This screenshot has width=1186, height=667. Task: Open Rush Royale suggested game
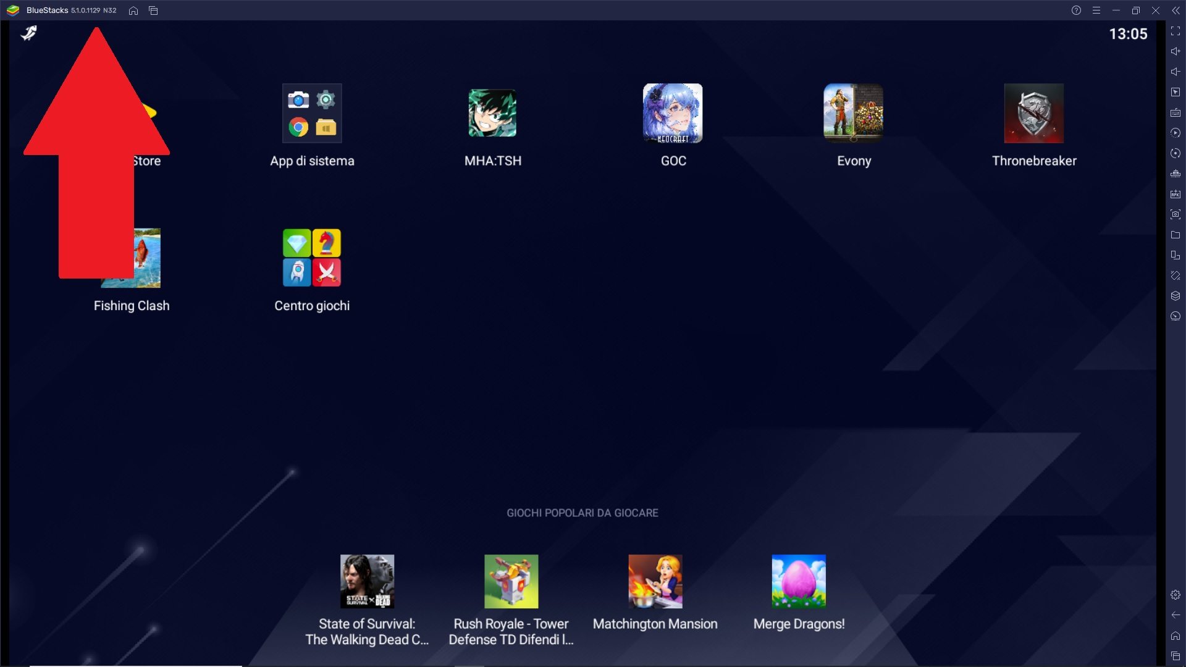[511, 581]
